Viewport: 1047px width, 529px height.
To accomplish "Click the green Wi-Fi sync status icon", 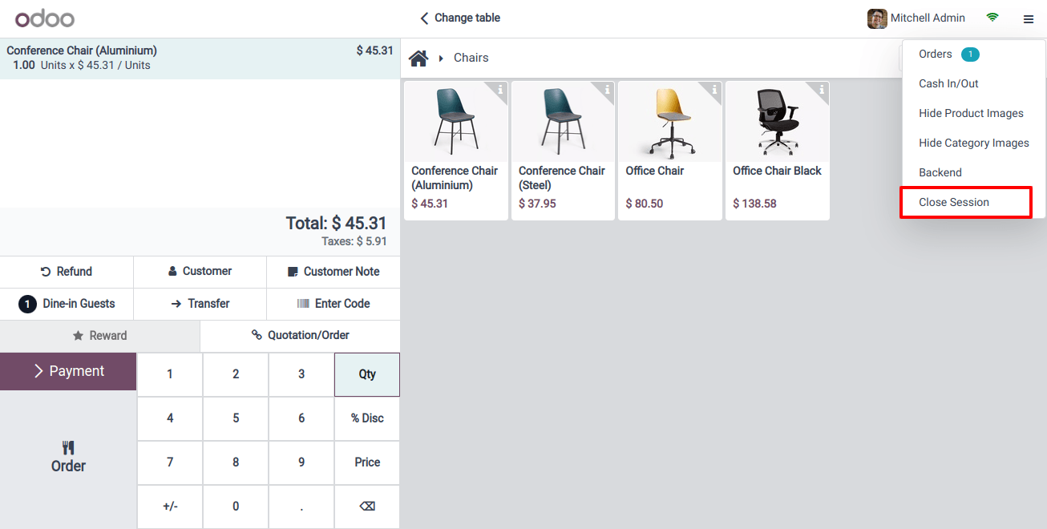I will [x=992, y=18].
